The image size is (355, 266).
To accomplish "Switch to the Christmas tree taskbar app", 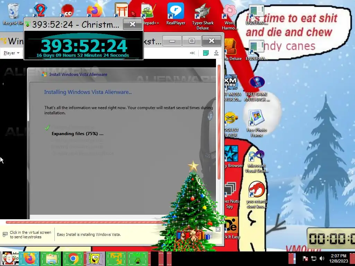I will pos(138,259).
